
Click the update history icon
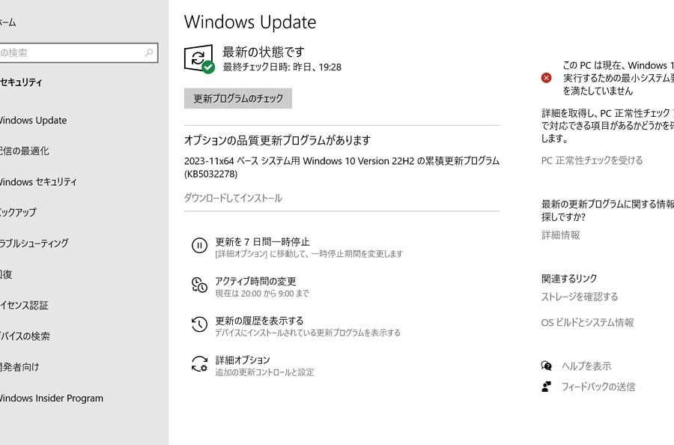199,324
